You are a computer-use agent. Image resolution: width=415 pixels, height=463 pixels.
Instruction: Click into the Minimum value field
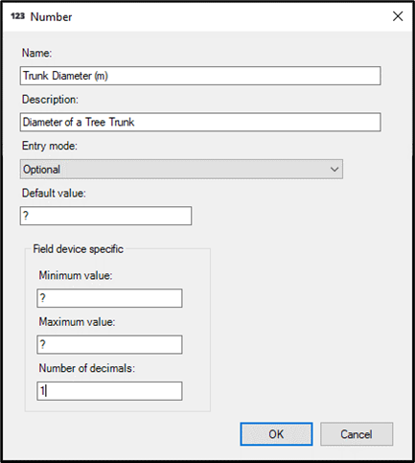click(x=109, y=298)
